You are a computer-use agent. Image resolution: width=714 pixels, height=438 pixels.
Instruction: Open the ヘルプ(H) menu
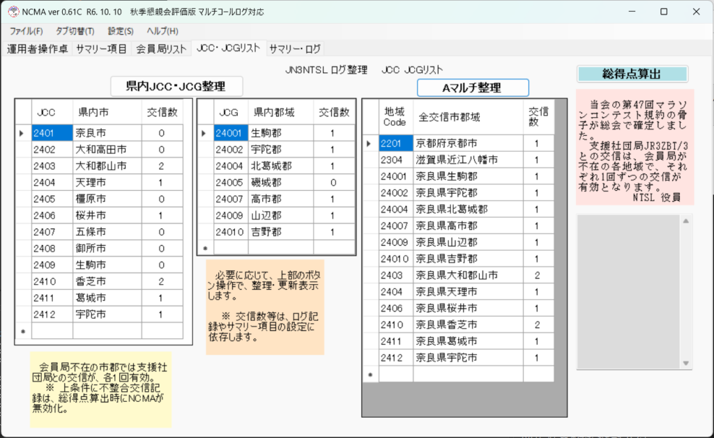pyautogui.click(x=162, y=31)
